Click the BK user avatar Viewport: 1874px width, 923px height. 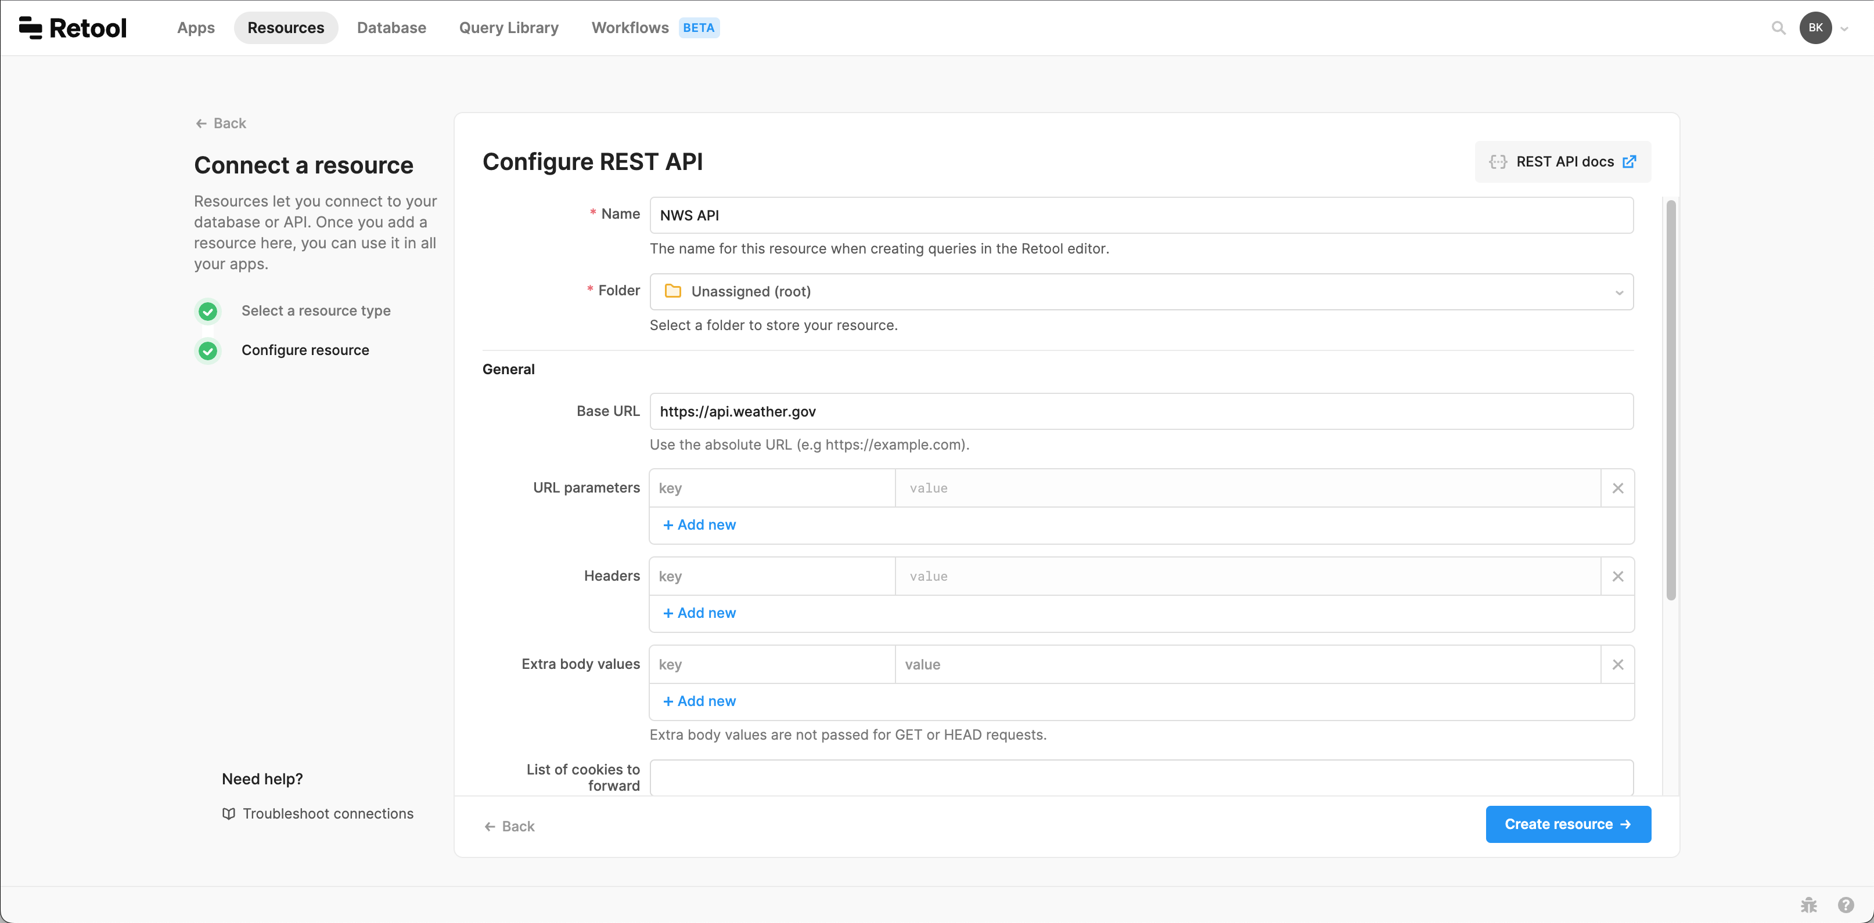(1815, 28)
